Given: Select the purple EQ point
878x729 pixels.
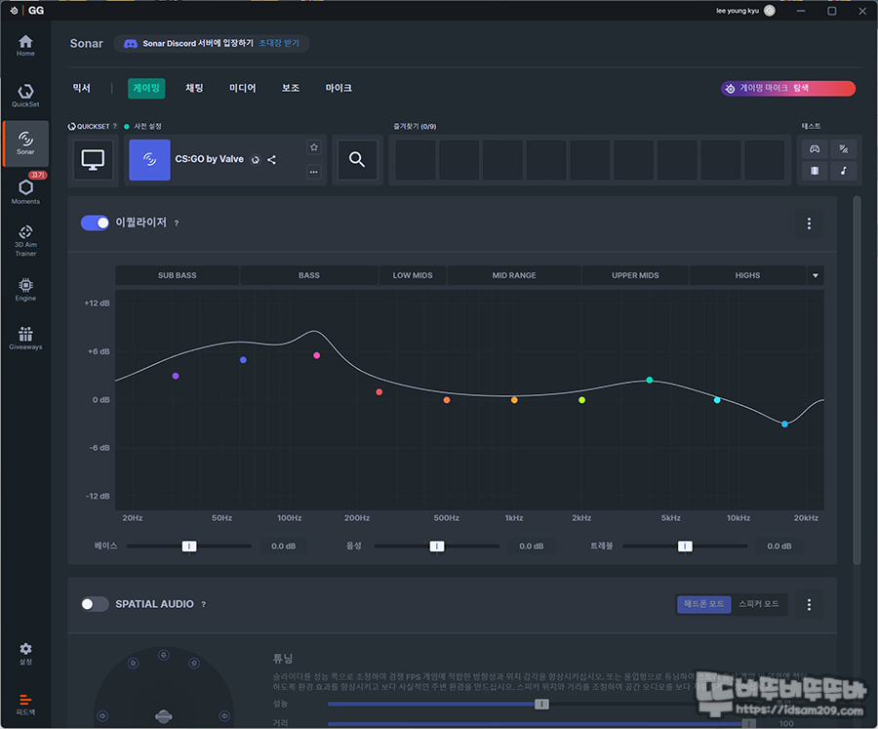Looking at the screenshot, I should click(x=176, y=376).
